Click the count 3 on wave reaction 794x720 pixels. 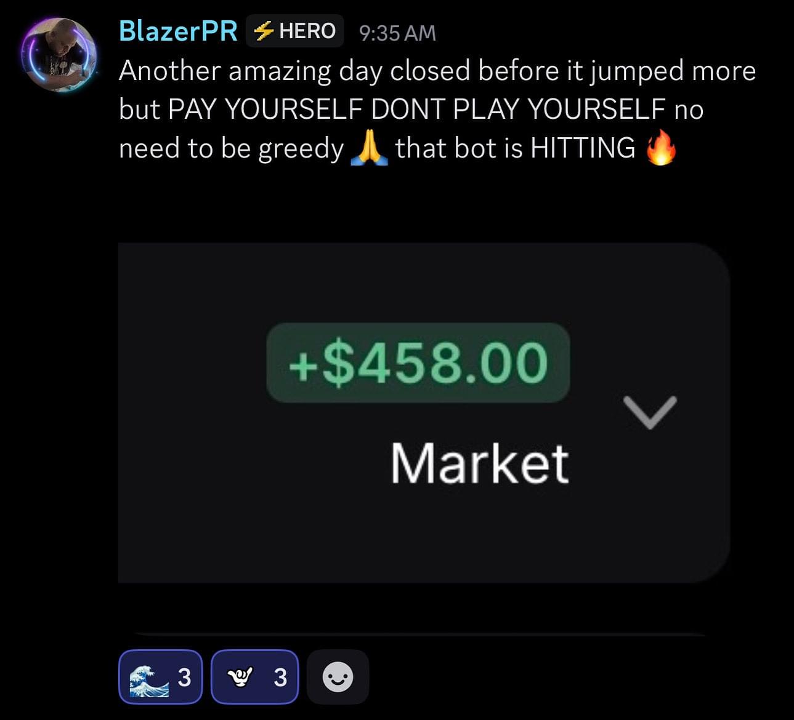184,678
